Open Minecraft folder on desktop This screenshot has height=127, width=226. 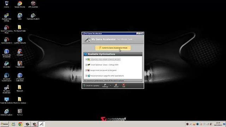tap(20, 88)
